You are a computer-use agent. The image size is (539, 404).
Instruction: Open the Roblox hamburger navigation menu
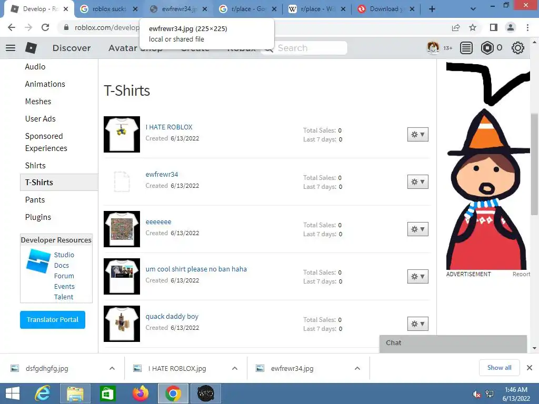coord(11,48)
